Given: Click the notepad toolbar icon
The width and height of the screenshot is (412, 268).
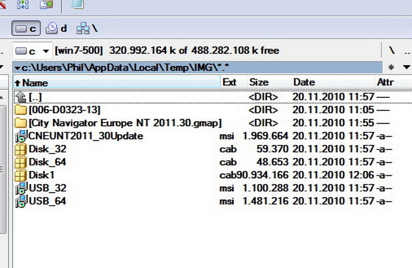Looking at the screenshot, I should [78, 5].
